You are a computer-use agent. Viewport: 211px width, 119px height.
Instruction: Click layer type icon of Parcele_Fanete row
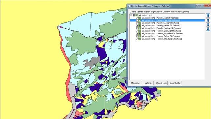(x=140, y=20)
